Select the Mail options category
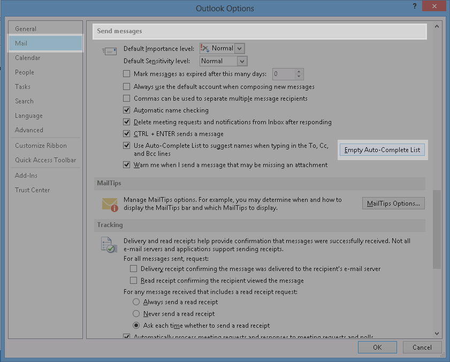Image resolution: width=450 pixels, height=362 pixels. tap(45, 43)
